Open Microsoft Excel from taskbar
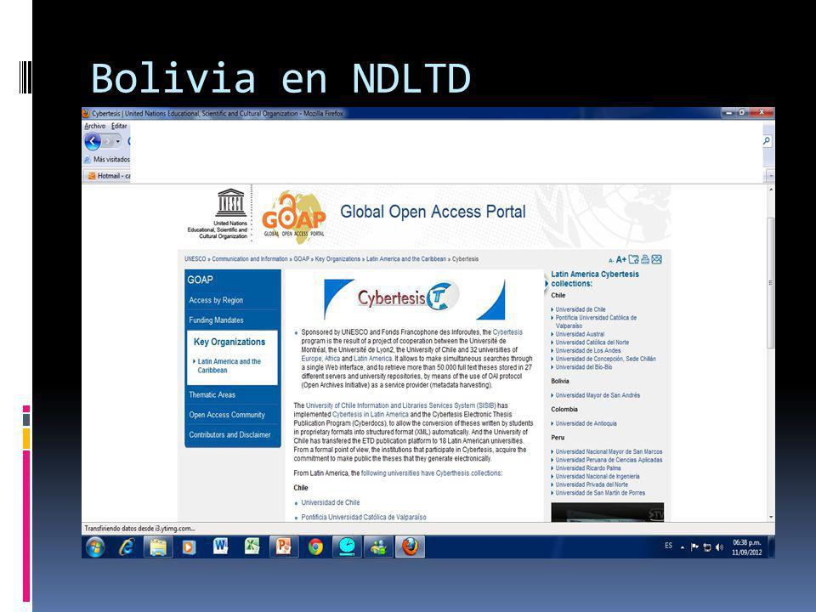Viewport: 816px width, 612px height. coord(252,547)
